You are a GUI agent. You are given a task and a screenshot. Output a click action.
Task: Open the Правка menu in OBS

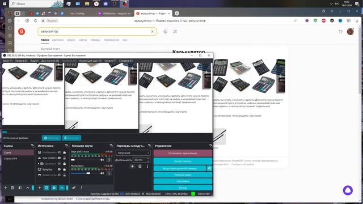pos(22,61)
